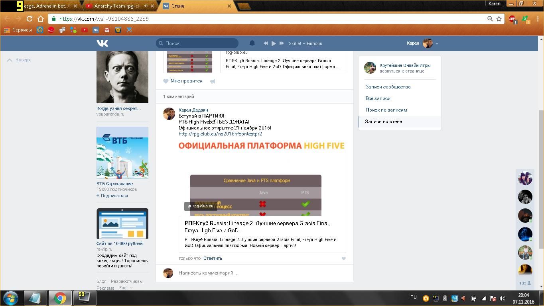The width and height of the screenshot is (544, 306).
Task: Click the share megaphone icon under post
Action: (213, 81)
